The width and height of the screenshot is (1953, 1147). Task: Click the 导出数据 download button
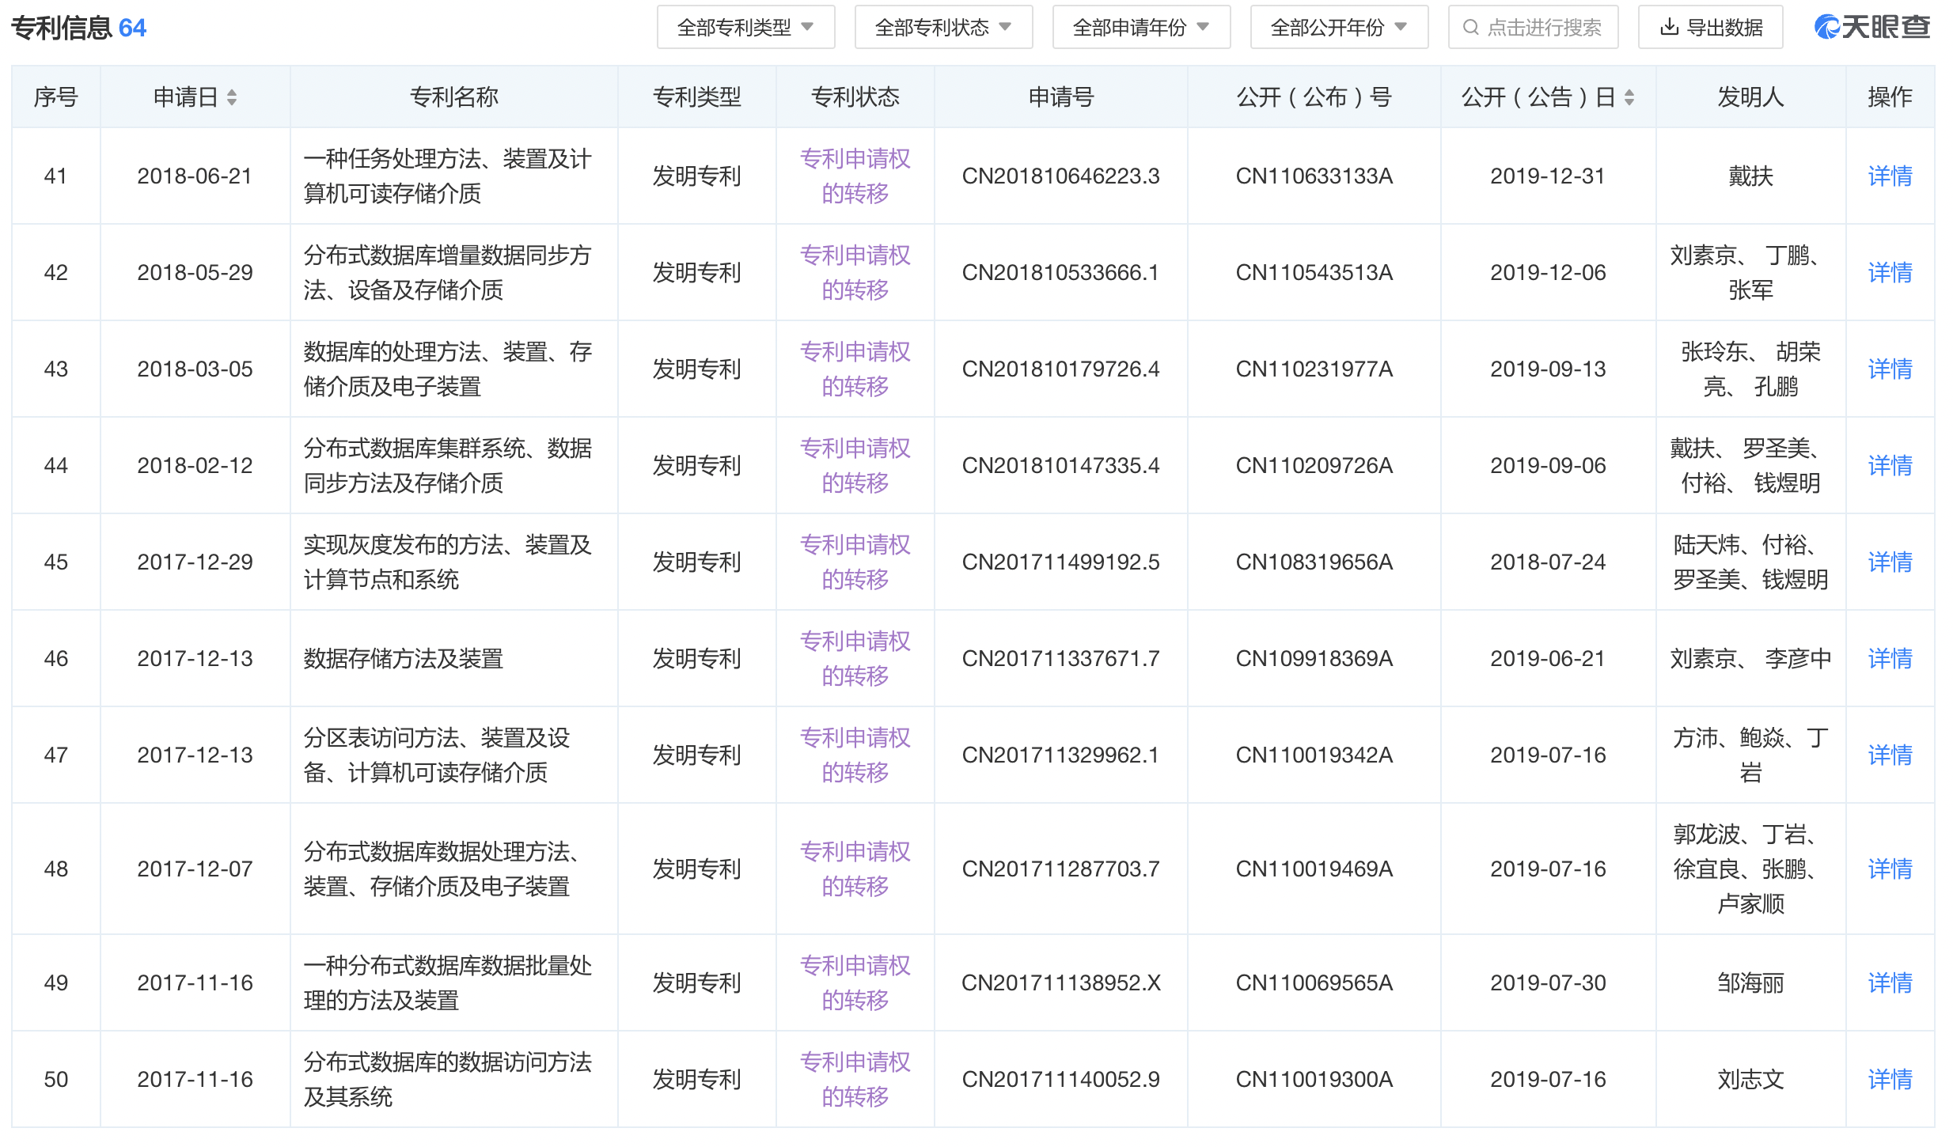tap(1710, 28)
